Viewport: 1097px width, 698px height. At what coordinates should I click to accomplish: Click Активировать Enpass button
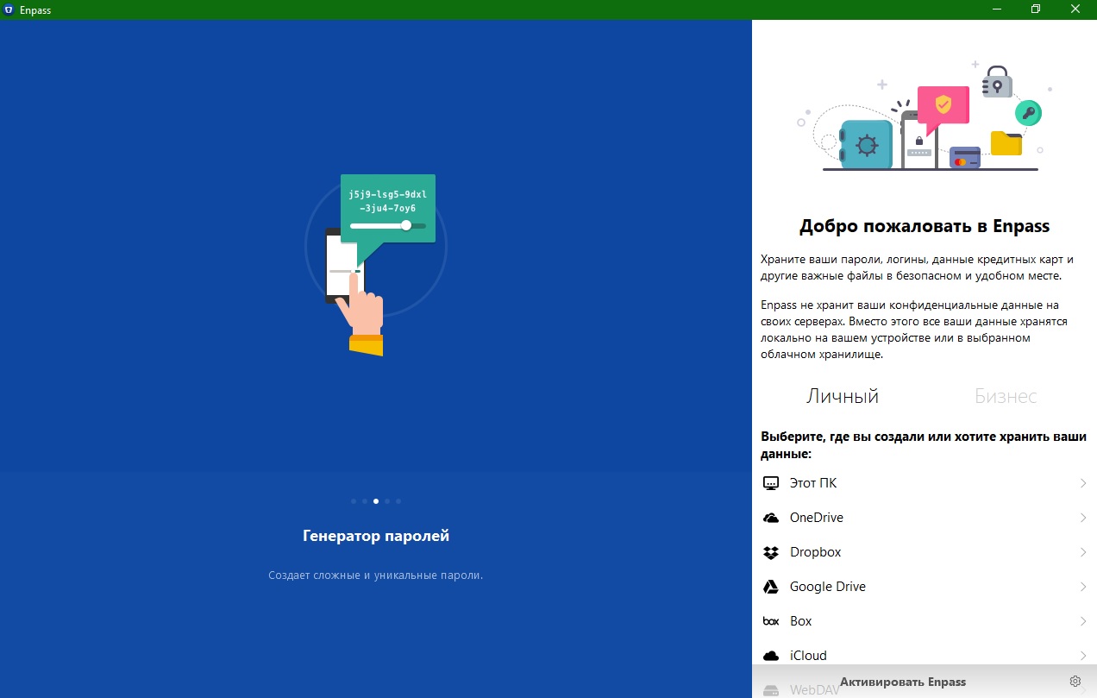coord(903,682)
